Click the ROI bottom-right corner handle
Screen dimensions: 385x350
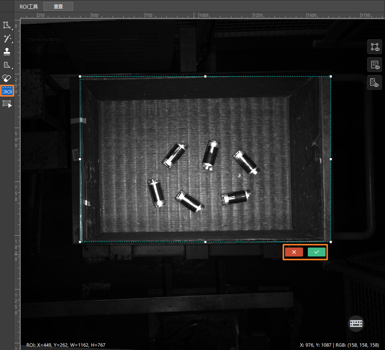pos(331,242)
